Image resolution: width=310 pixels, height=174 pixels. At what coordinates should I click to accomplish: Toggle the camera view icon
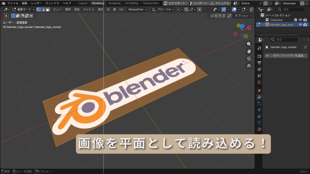click(x=249, y=59)
